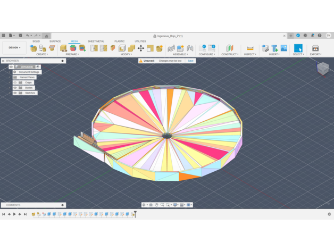This screenshot has height=251, width=334.
Task: Open the 3D Print export icon
Action: point(315,48)
